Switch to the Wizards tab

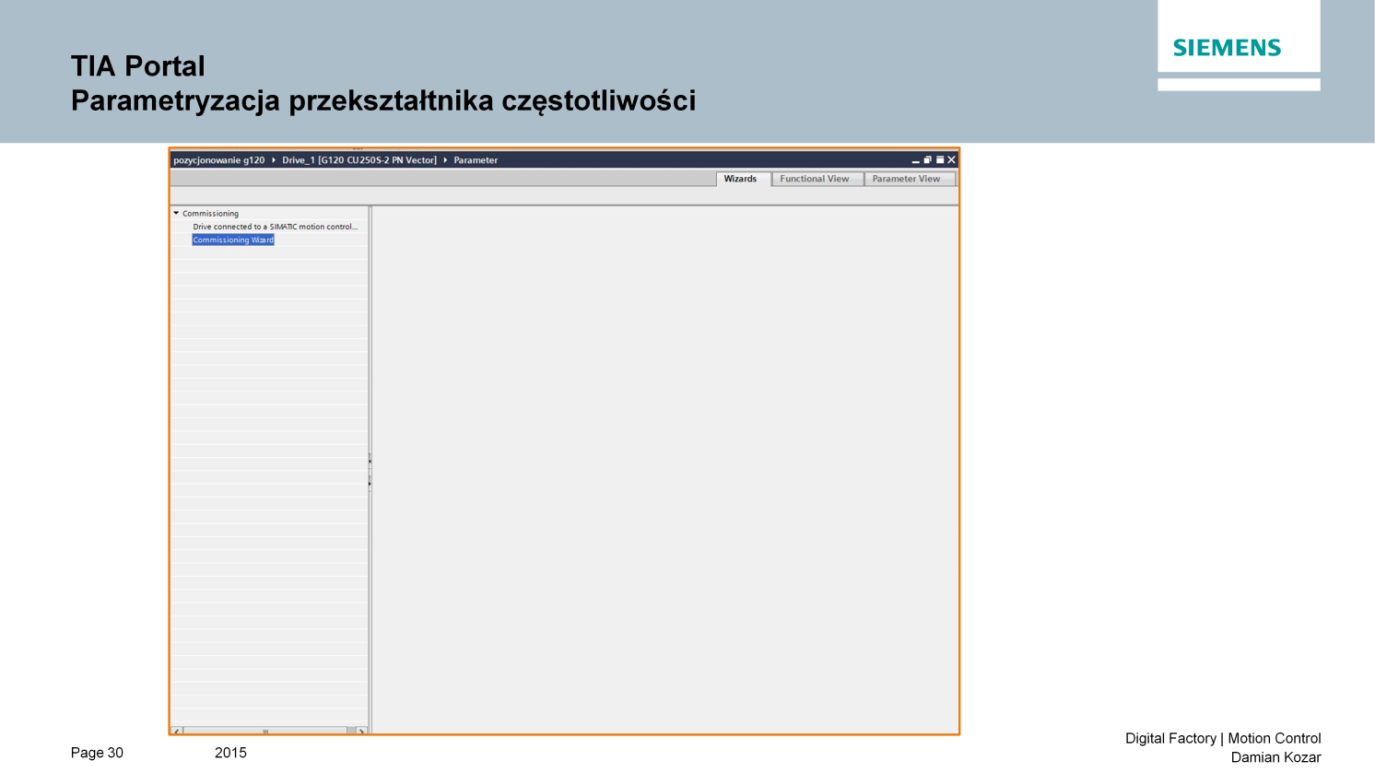click(x=743, y=179)
